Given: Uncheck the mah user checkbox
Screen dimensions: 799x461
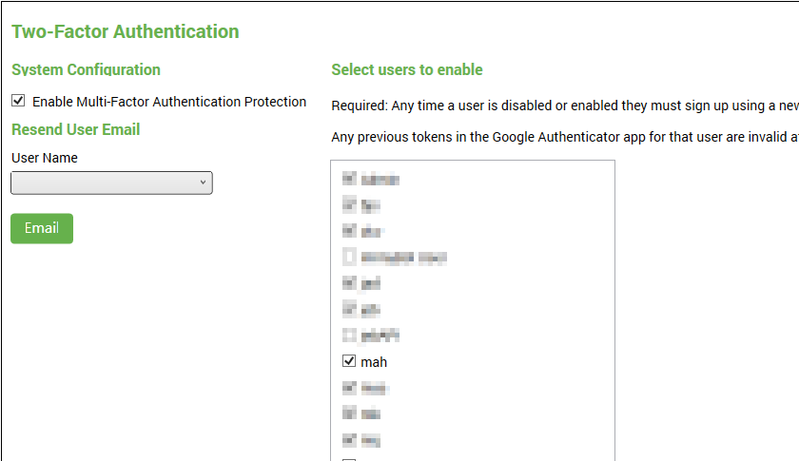Looking at the screenshot, I should tap(348, 361).
